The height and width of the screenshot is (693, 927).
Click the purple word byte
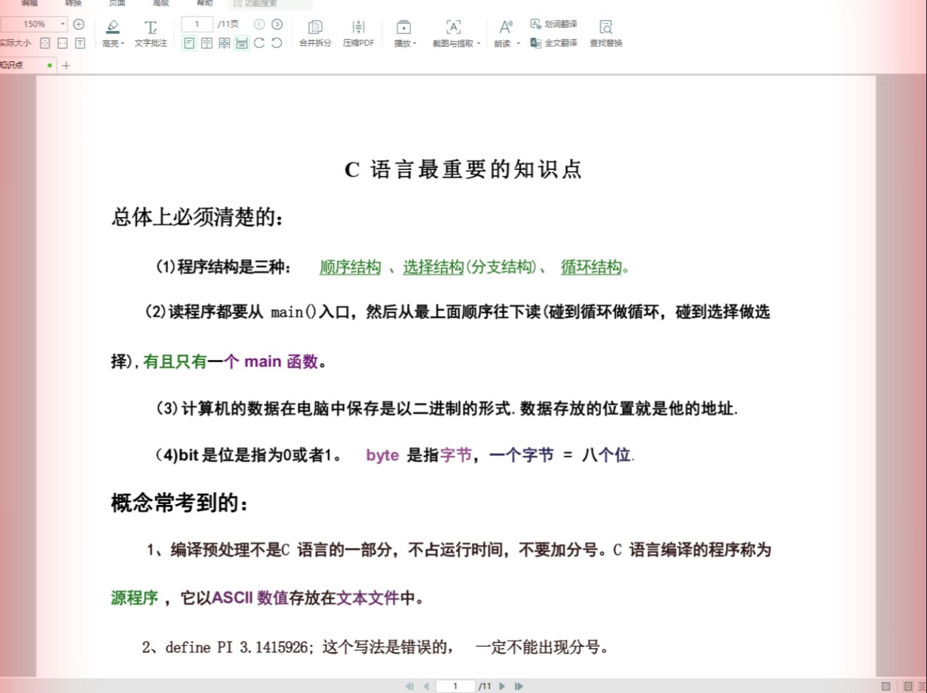point(383,455)
